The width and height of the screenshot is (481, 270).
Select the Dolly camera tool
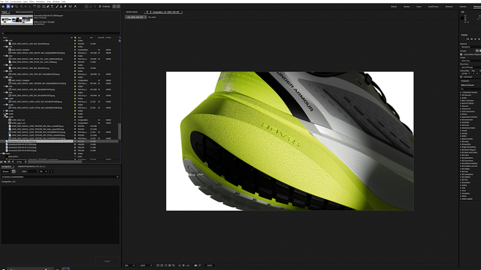[x=30, y=6]
